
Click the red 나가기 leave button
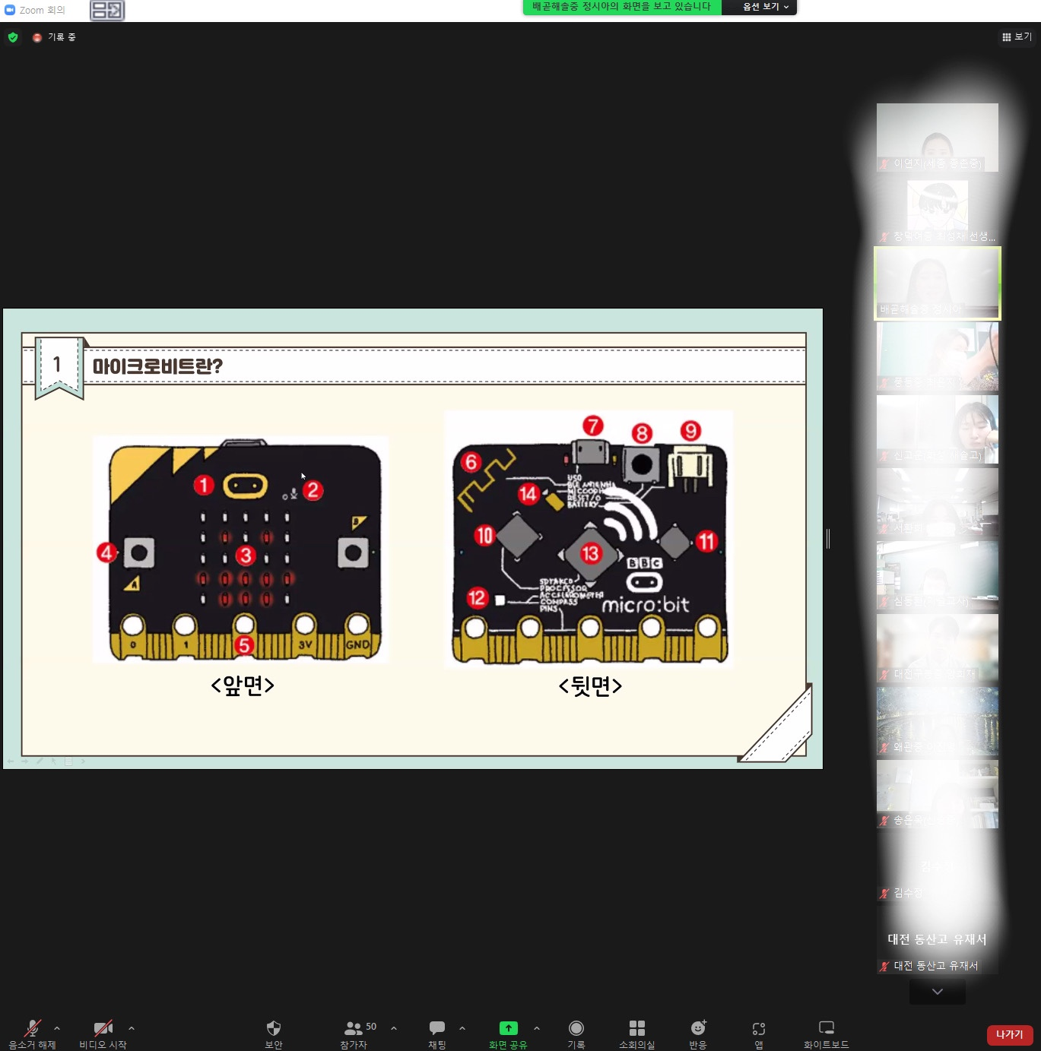tap(1009, 1034)
